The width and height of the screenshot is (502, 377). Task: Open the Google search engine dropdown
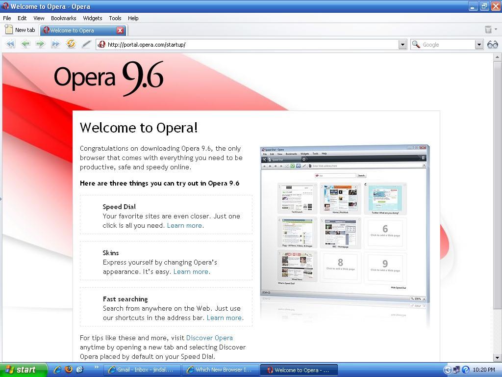pyautogui.click(x=479, y=45)
